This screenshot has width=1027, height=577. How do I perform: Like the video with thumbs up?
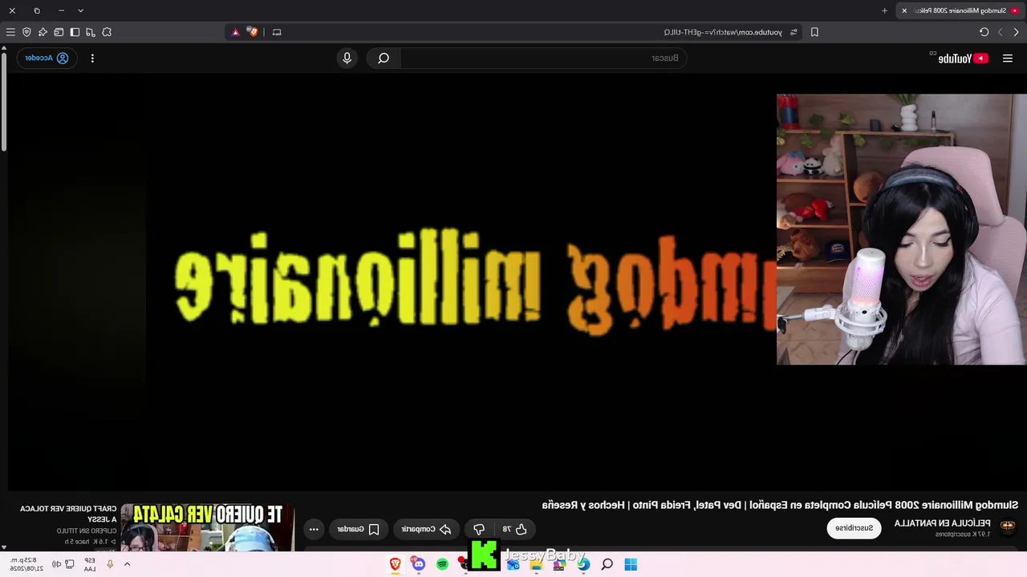pos(514,529)
